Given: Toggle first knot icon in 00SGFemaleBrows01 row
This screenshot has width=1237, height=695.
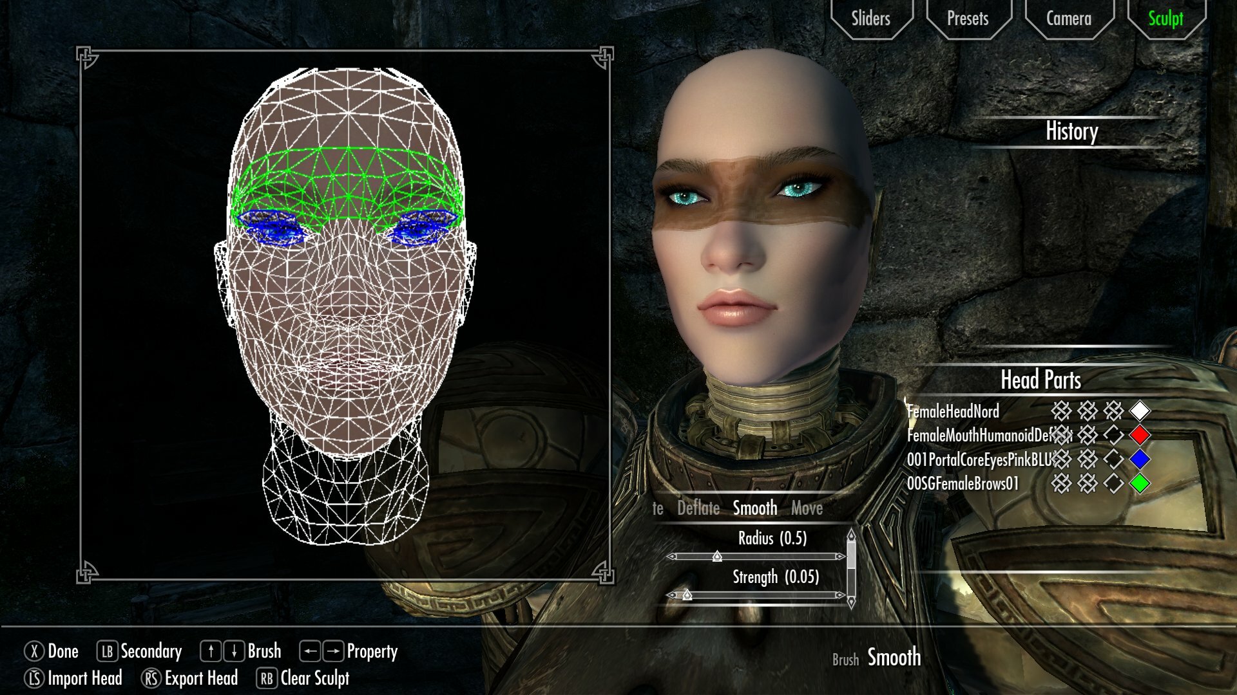Looking at the screenshot, I should tap(1061, 483).
